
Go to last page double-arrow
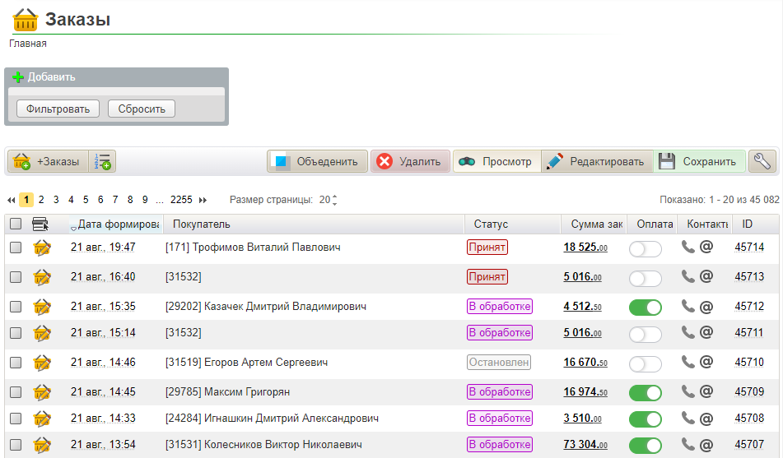click(x=203, y=200)
